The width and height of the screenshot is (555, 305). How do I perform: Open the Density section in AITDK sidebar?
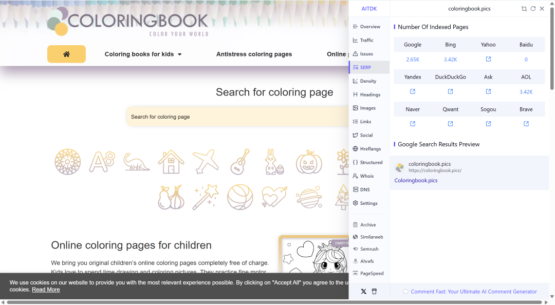[x=369, y=81]
